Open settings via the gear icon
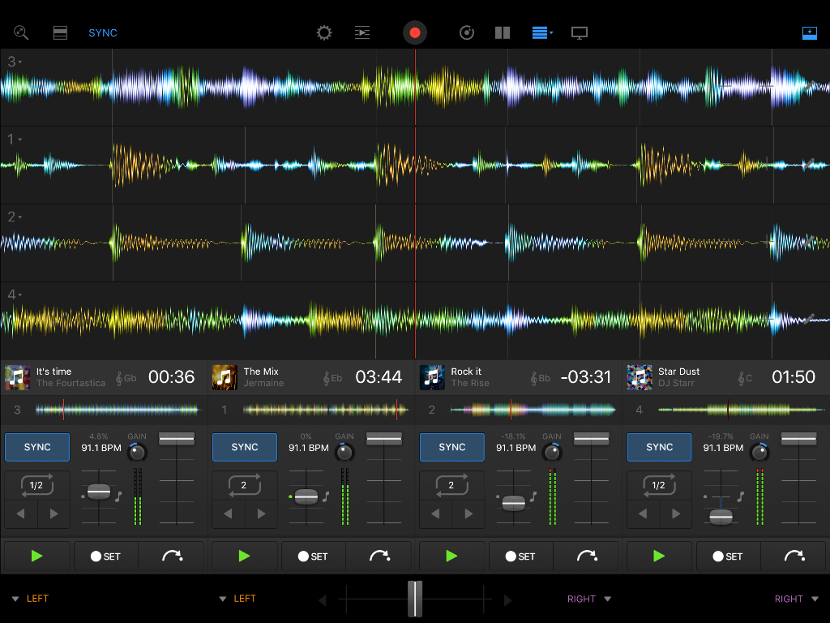 (324, 33)
